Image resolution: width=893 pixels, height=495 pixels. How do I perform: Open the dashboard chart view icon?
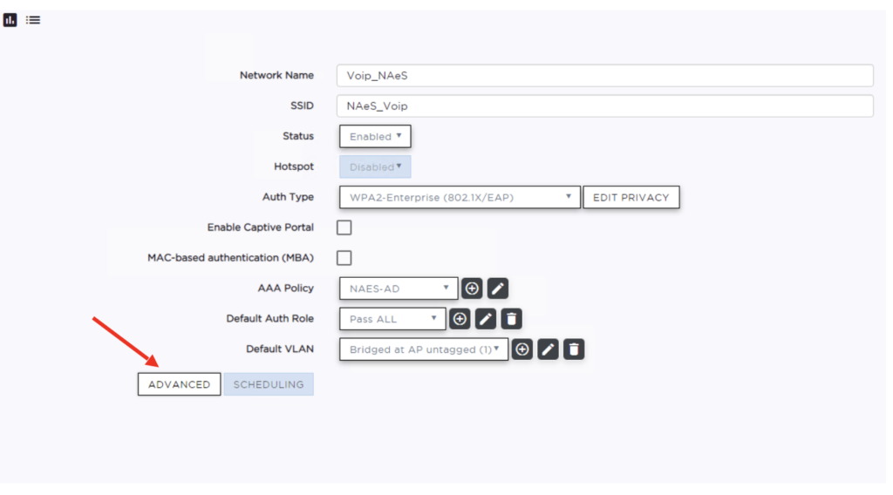click(10, 20)
